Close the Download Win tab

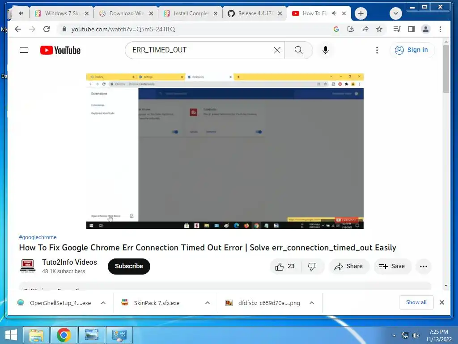tap(151, 13)
